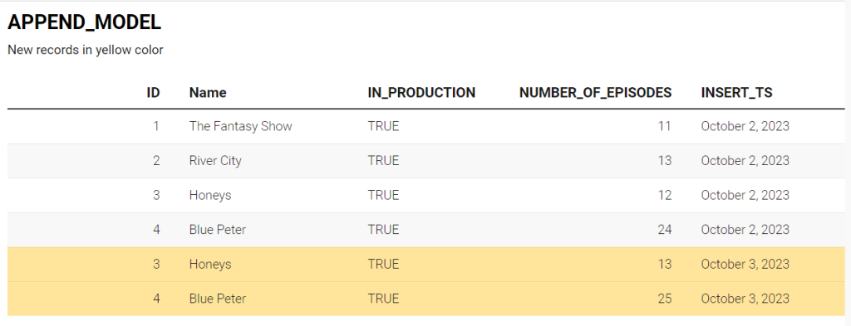Image resolution: width=851 pixels, height=326 pixels.
Task: Click the River City name cell
Action: coord(215,161)
